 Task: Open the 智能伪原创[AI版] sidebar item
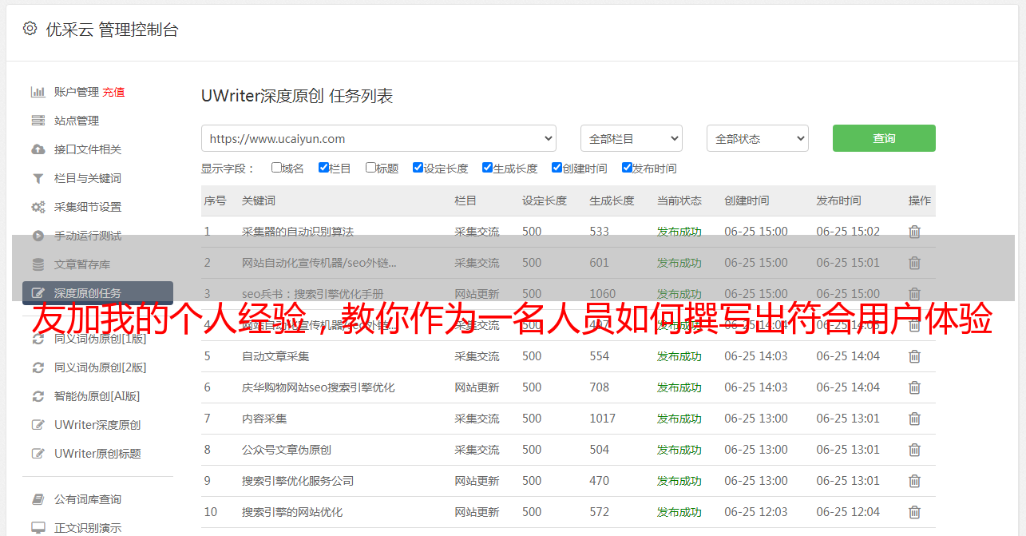click(97, 396)
